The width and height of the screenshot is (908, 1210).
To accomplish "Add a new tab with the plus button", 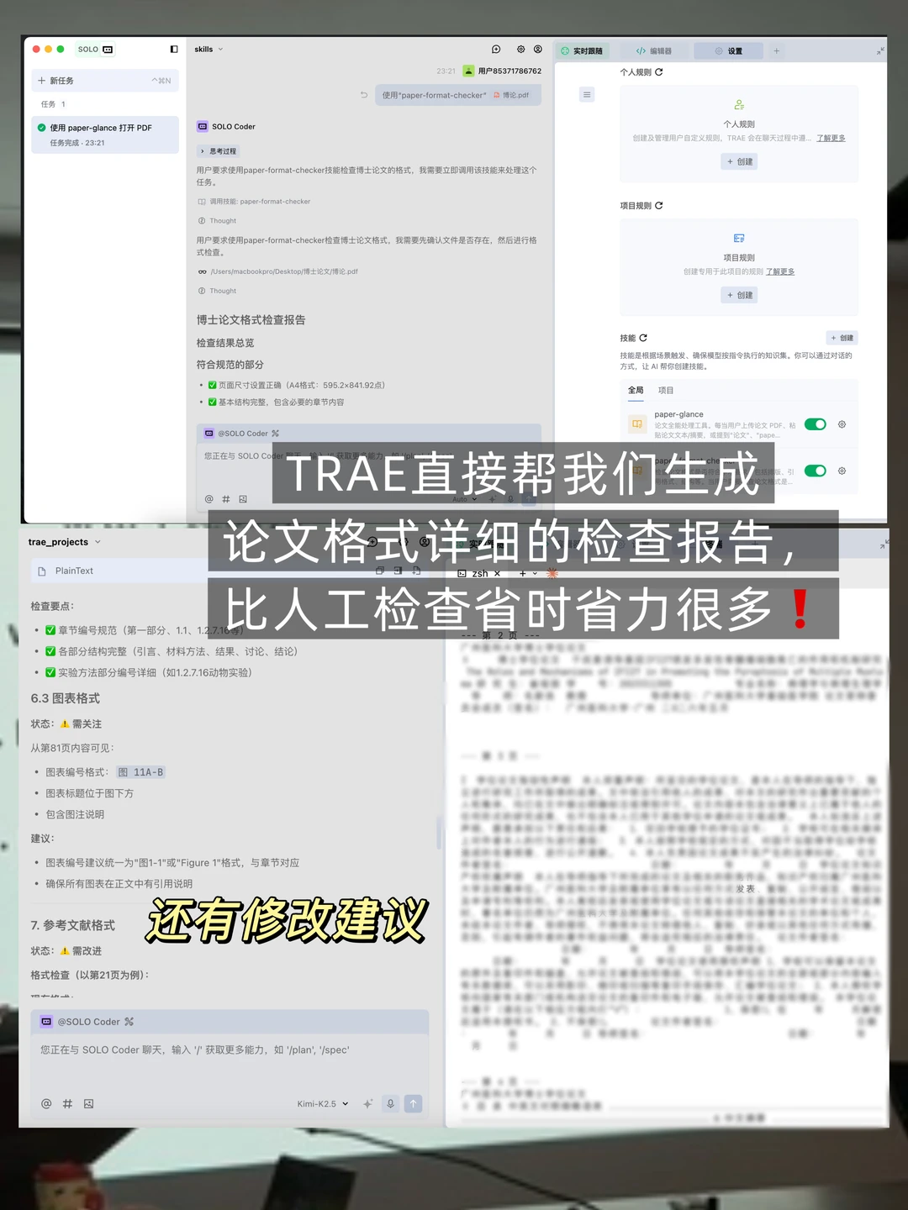I will click(776, 51).
